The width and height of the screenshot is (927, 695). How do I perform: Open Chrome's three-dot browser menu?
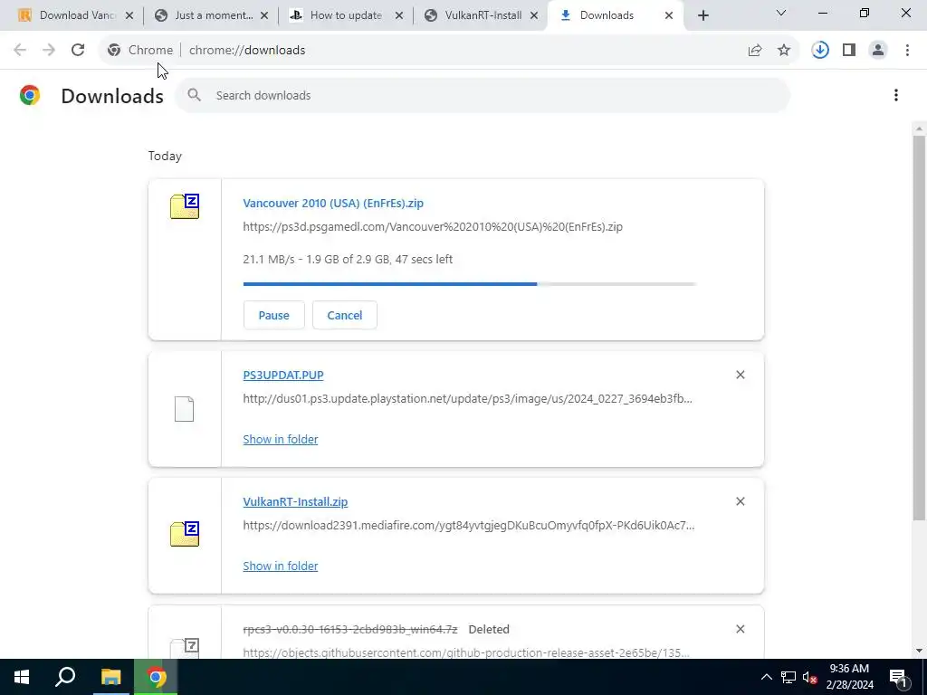click(907, 51)
